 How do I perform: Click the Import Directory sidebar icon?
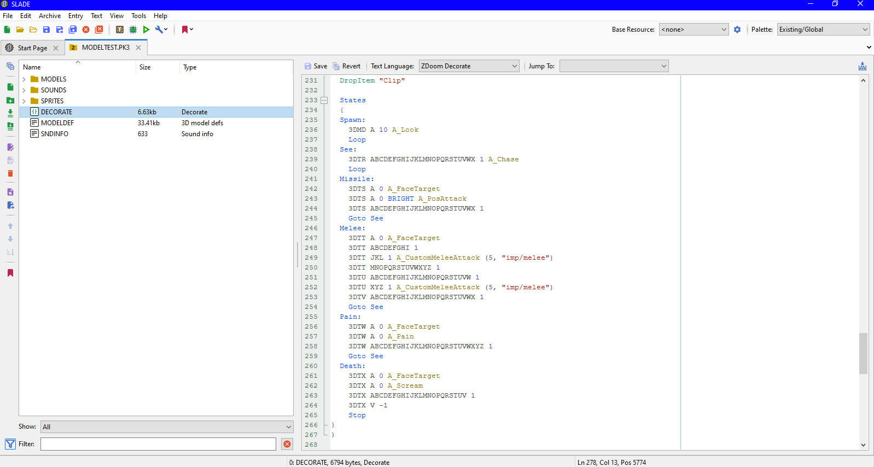(x=10, y=126)
